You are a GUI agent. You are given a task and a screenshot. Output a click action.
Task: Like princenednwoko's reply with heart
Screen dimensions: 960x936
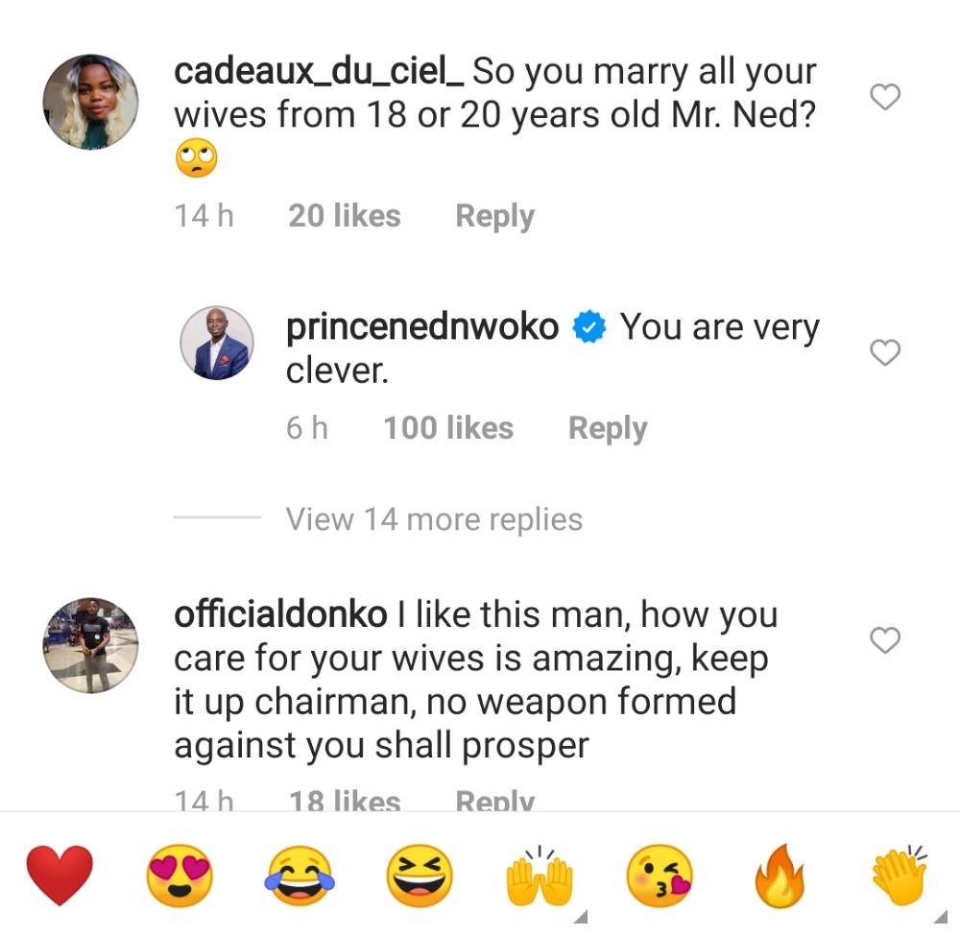[x=884, y=353]
